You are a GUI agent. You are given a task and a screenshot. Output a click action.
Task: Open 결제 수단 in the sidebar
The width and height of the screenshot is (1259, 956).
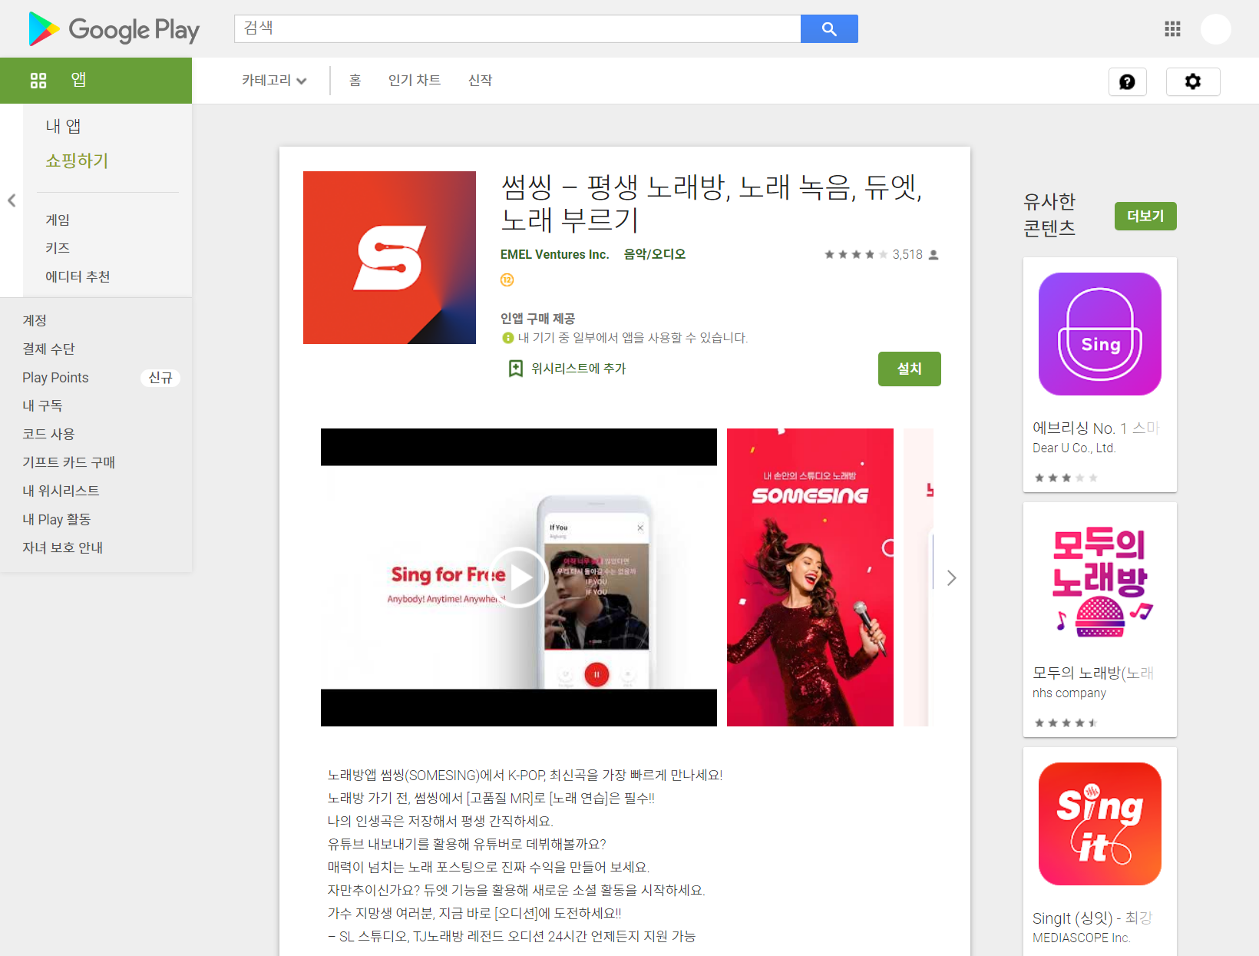pos(48,349)
